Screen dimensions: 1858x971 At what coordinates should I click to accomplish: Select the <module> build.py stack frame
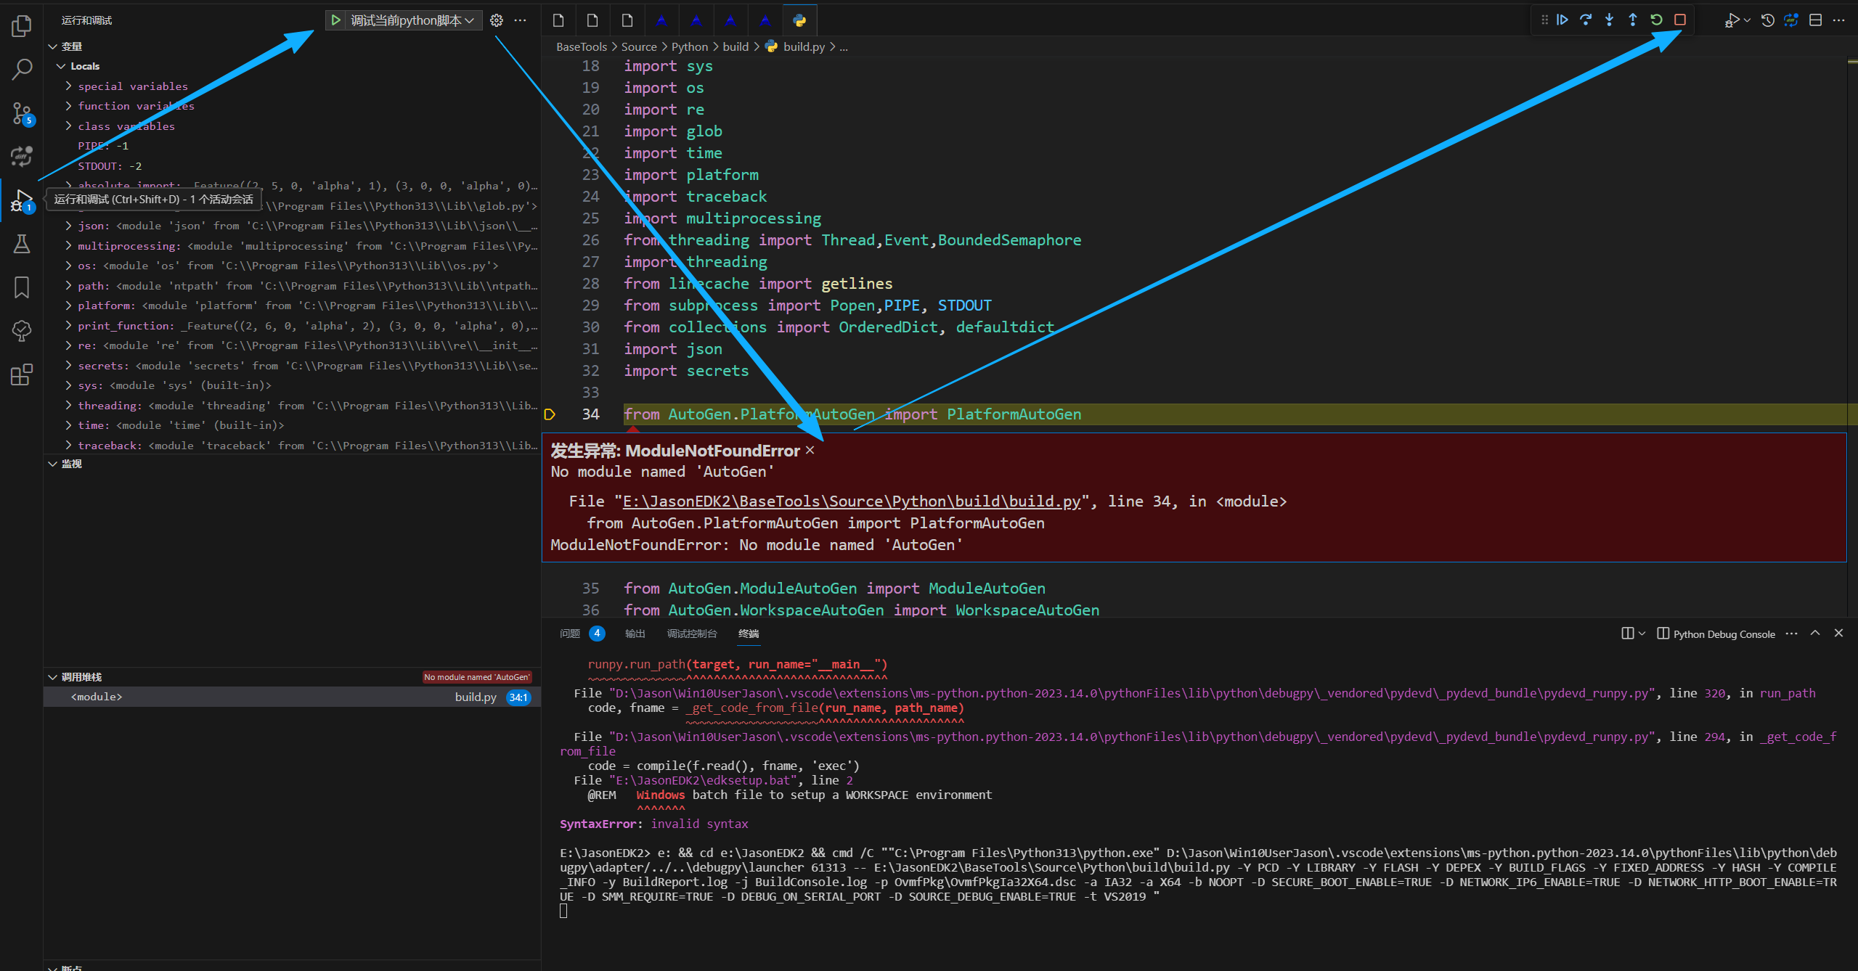pyautogui.click(x=292, y=697)
